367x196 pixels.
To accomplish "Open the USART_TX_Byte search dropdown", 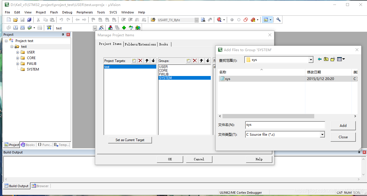I will pos(196,20).
